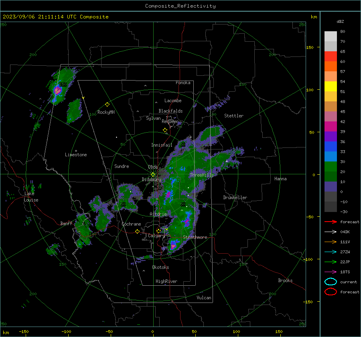361x337 pixels.
Task: Click the intense storm cell south of Strathmore
Action: 173,246
